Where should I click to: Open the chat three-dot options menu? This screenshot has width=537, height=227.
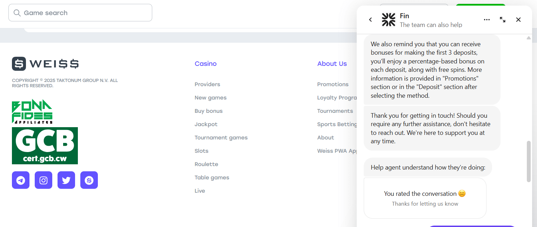click(x=487, y=20)
